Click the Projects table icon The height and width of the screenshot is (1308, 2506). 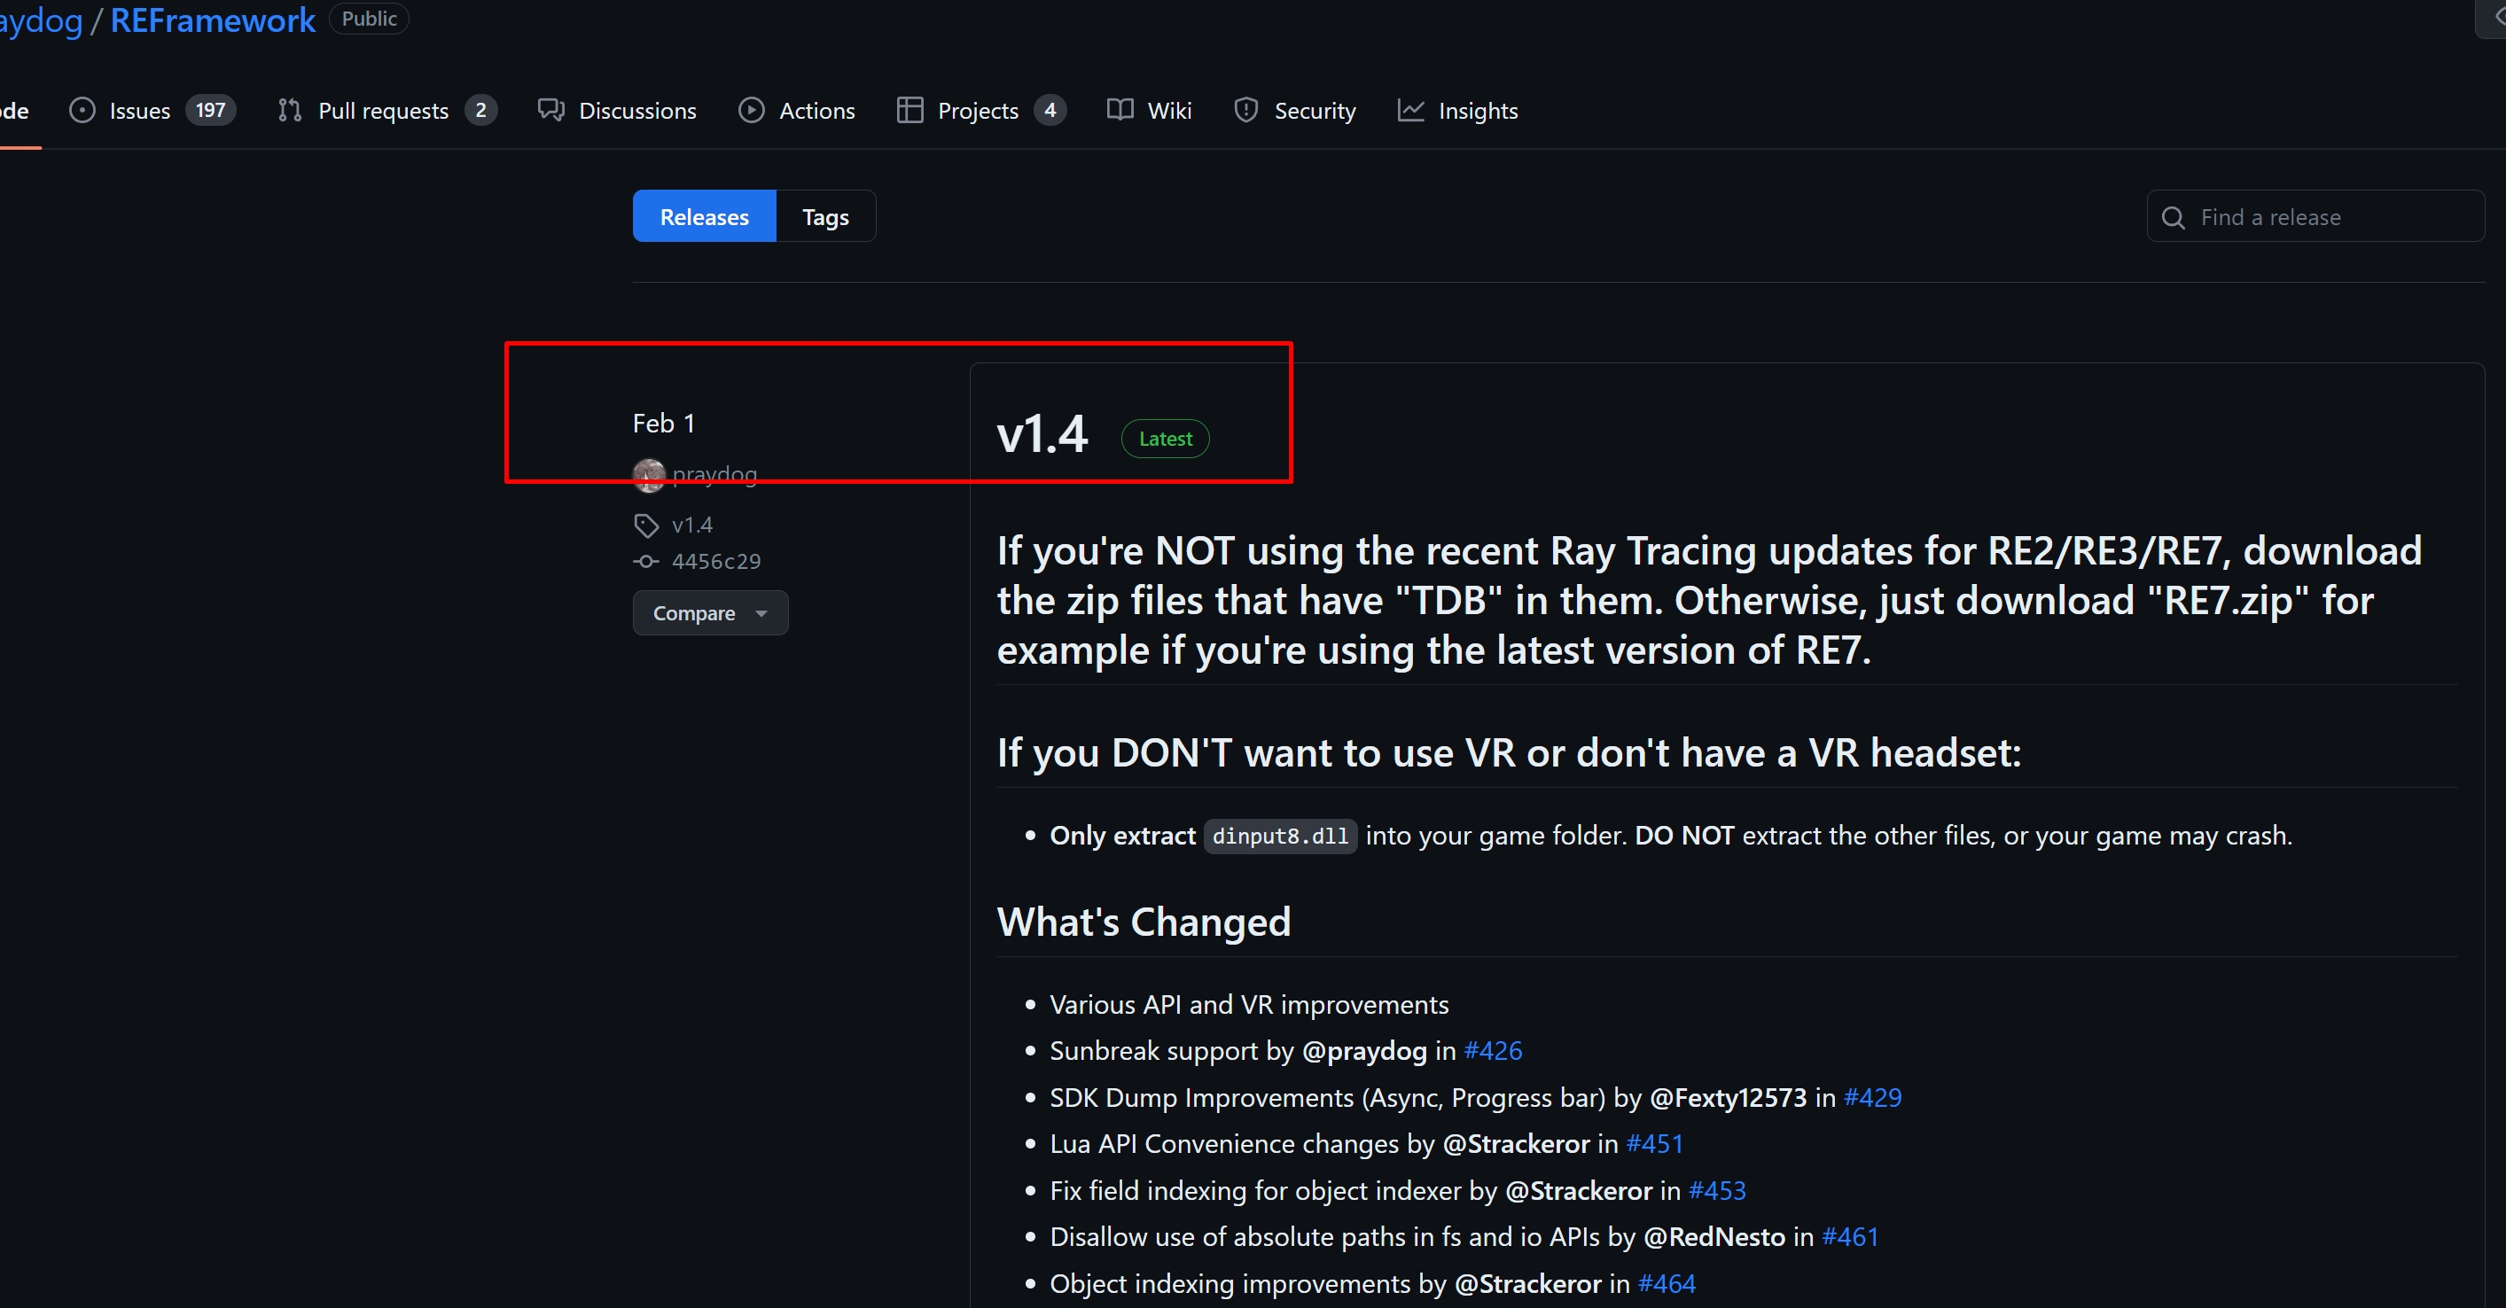pos(909,111)
